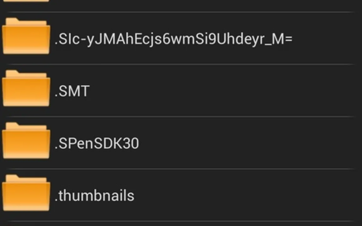Click the folder icon beside .SMT
Screen dimensions: 362x226
click(26, 89)
